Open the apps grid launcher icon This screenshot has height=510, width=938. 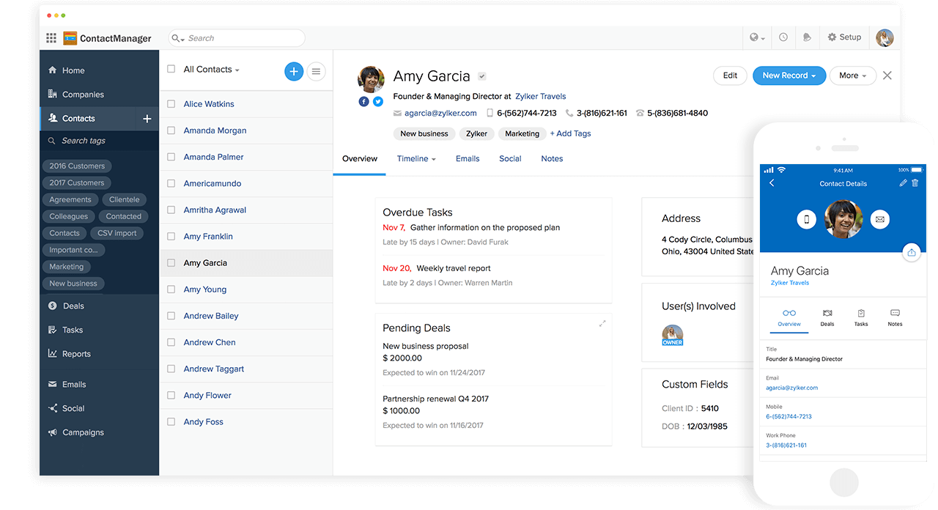tap(51, 38)
